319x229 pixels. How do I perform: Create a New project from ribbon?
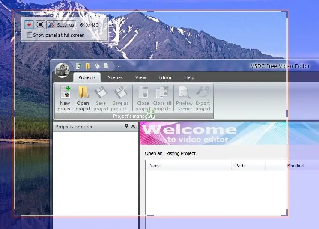65,98
